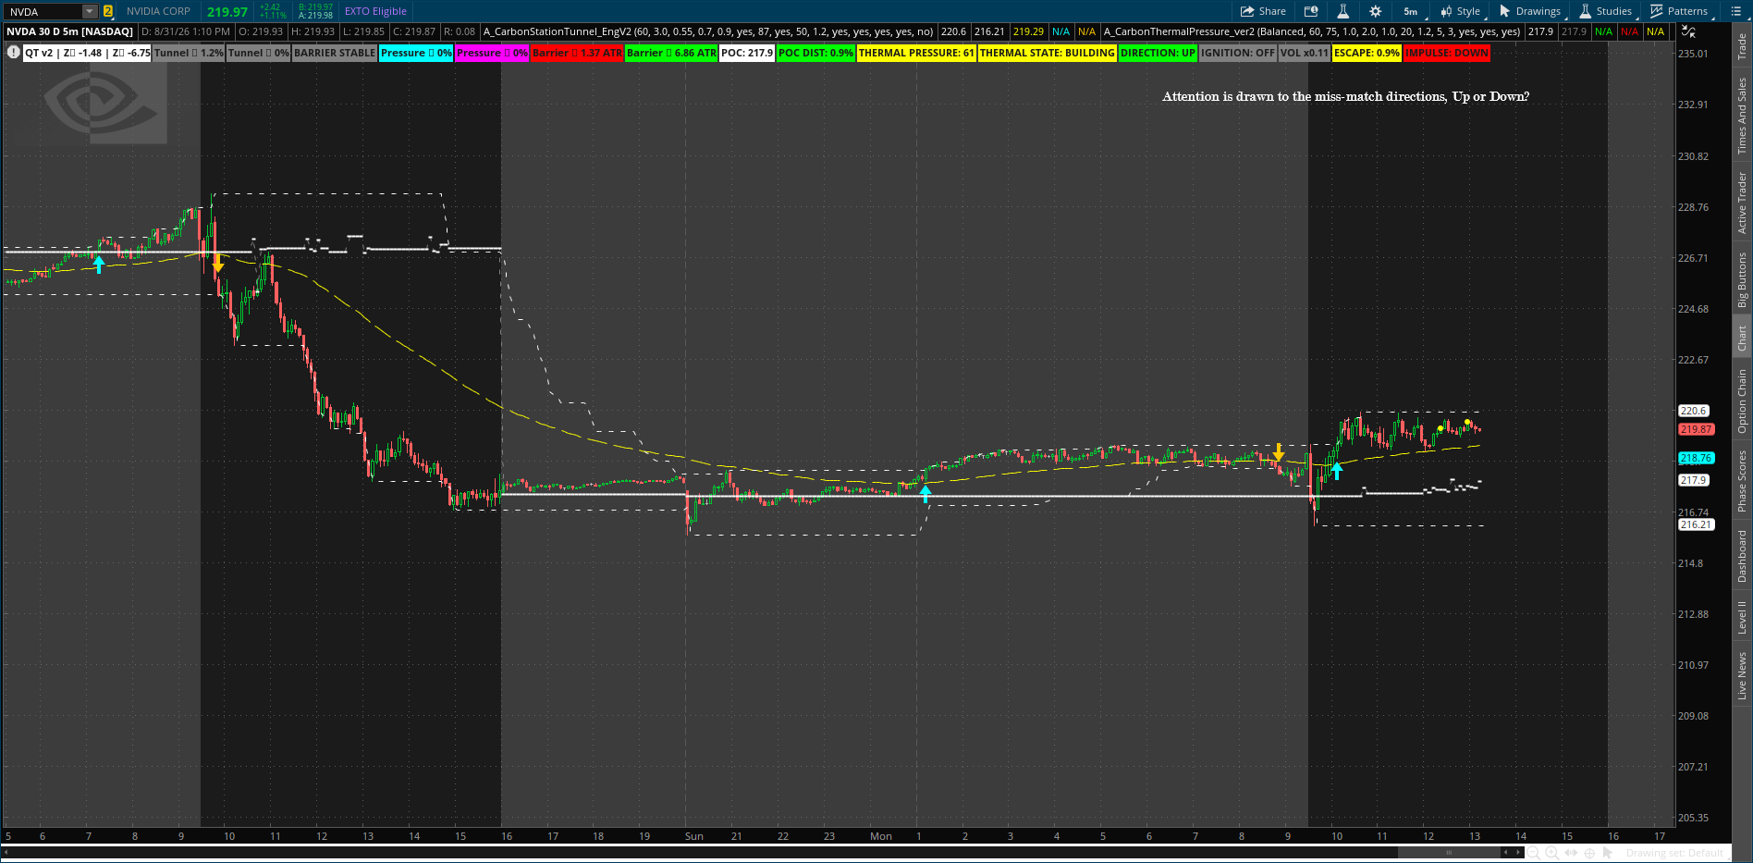Open the Dashboard side tab
The width and height of the screenshot is (1753, 863).
tap(1742, 556)
